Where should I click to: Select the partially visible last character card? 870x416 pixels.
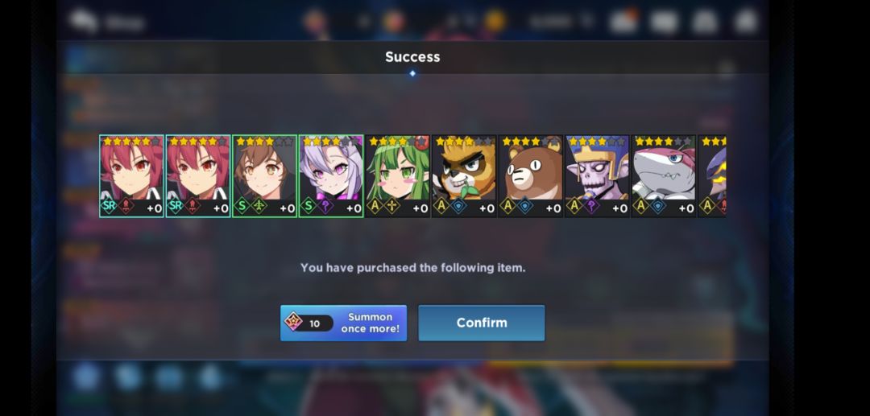point(712,176)
